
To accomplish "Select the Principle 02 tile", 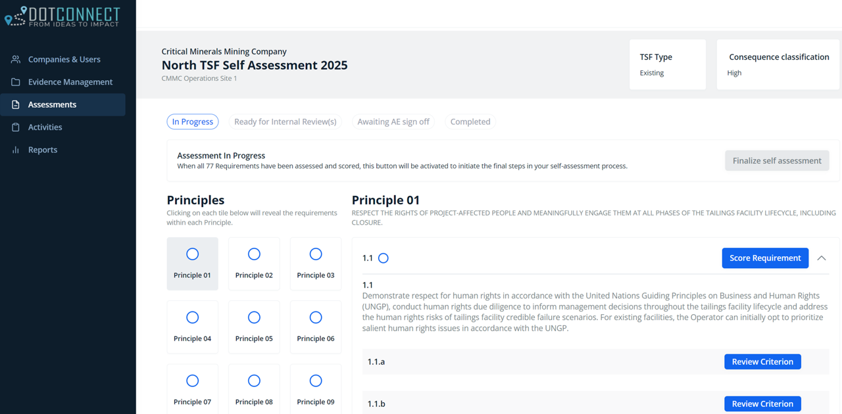I will coord(254,264).
